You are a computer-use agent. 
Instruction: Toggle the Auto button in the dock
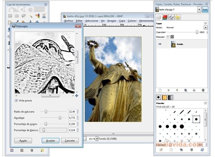(x=205, y=10)
